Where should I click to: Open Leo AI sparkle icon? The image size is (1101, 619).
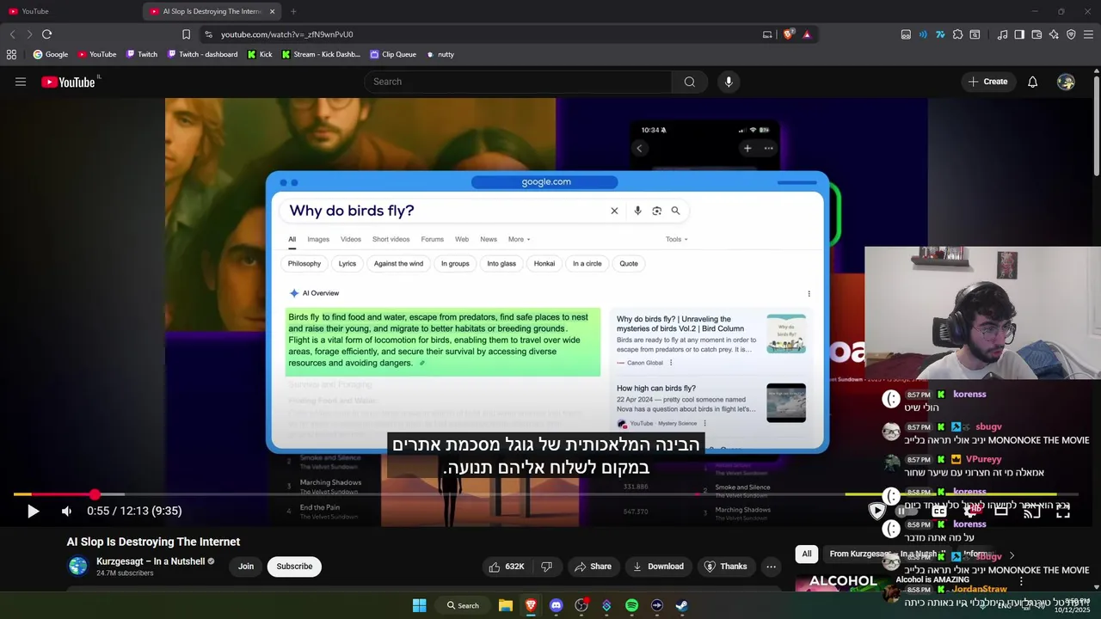coord(1054,34)
